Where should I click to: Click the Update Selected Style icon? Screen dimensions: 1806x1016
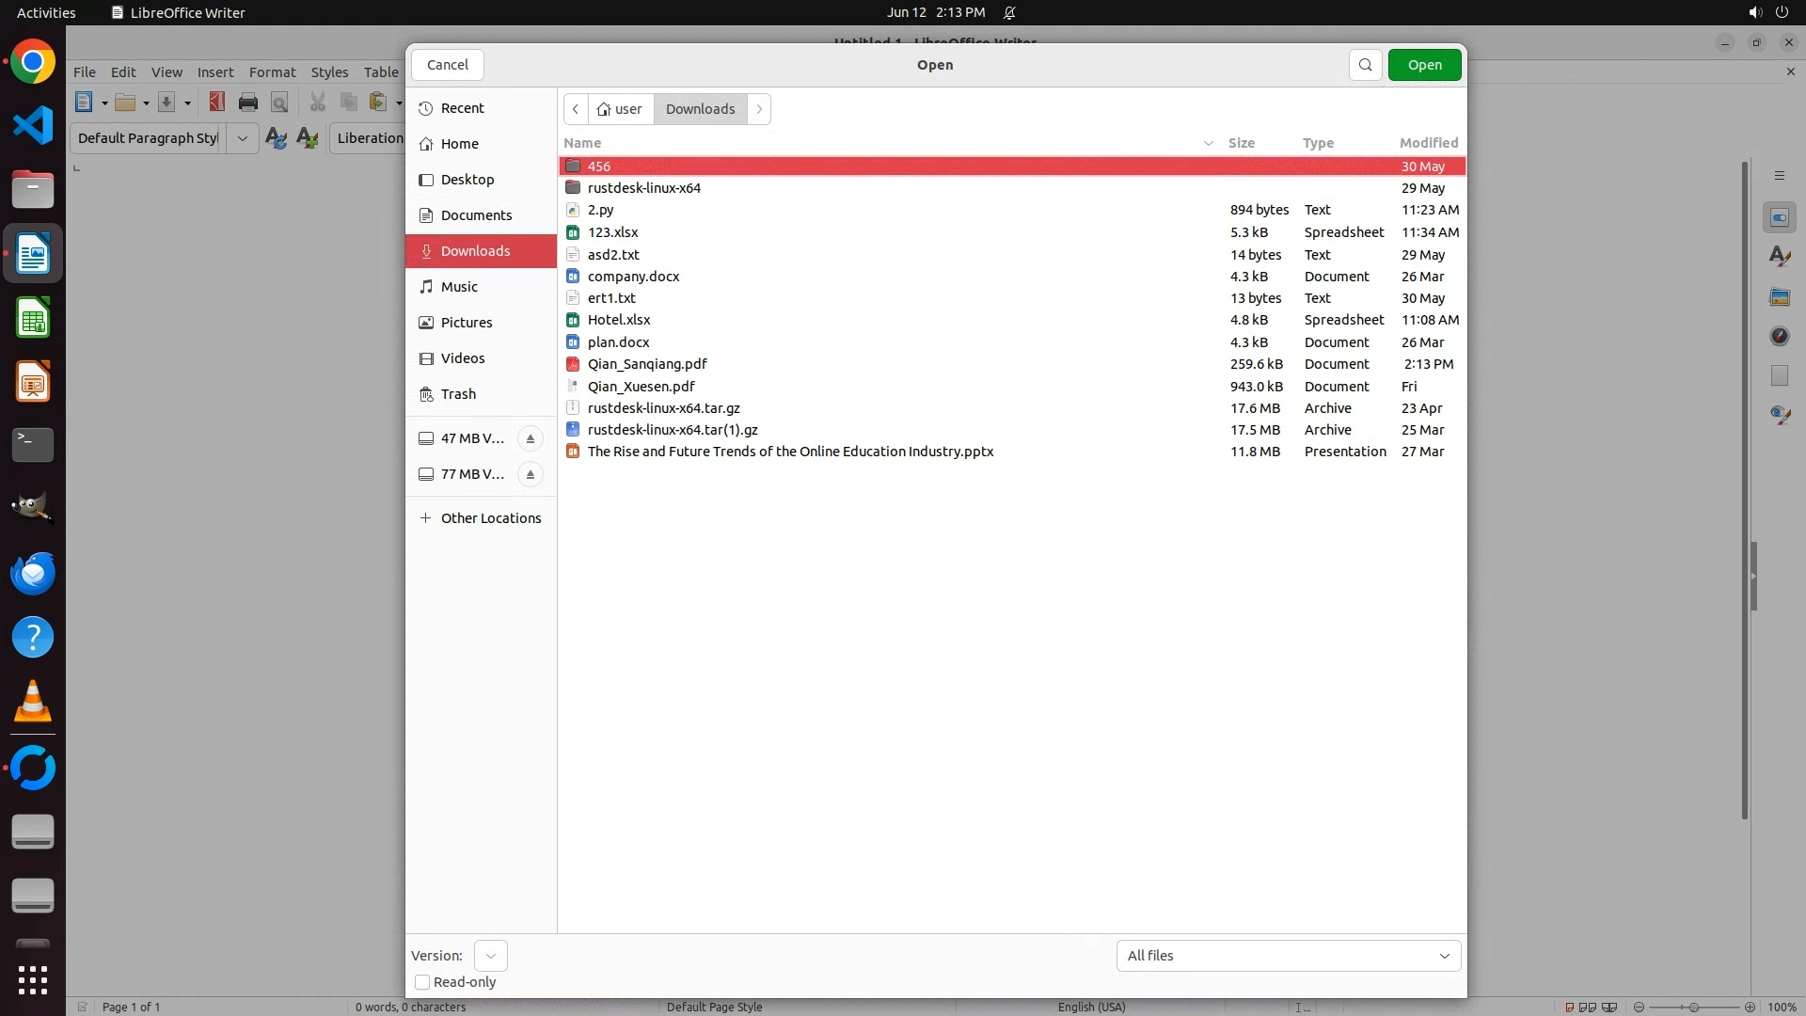(x=276, y=138)
